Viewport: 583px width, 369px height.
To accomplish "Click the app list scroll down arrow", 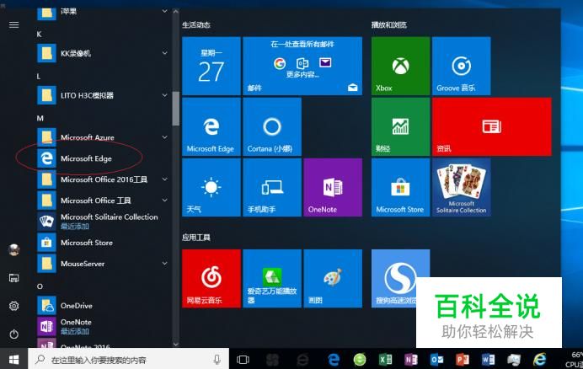I will click(176, 345).
